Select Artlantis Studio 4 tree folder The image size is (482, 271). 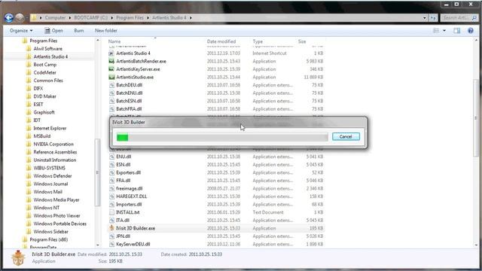click(50, 56)
